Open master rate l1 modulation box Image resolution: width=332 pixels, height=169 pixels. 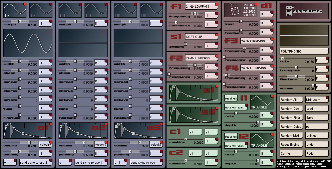[x=322, y=60]
